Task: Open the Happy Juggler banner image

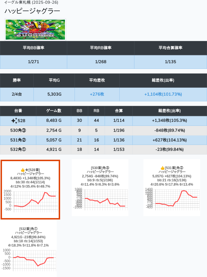Action: [x=35, y=30]
